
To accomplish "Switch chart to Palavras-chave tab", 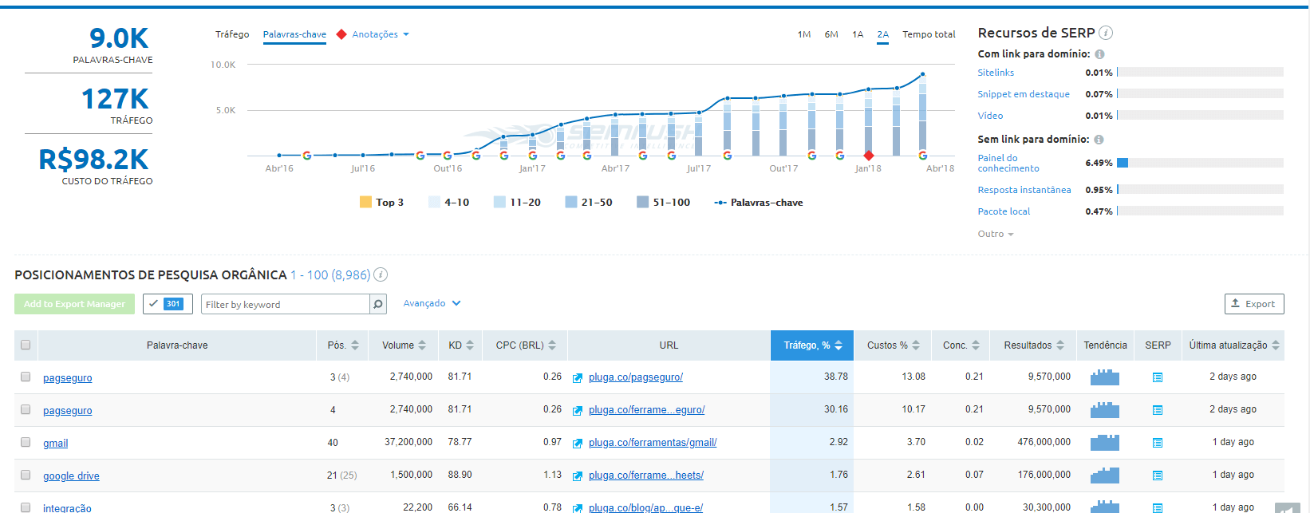I will pyautogui.click(x=294, y=34).
